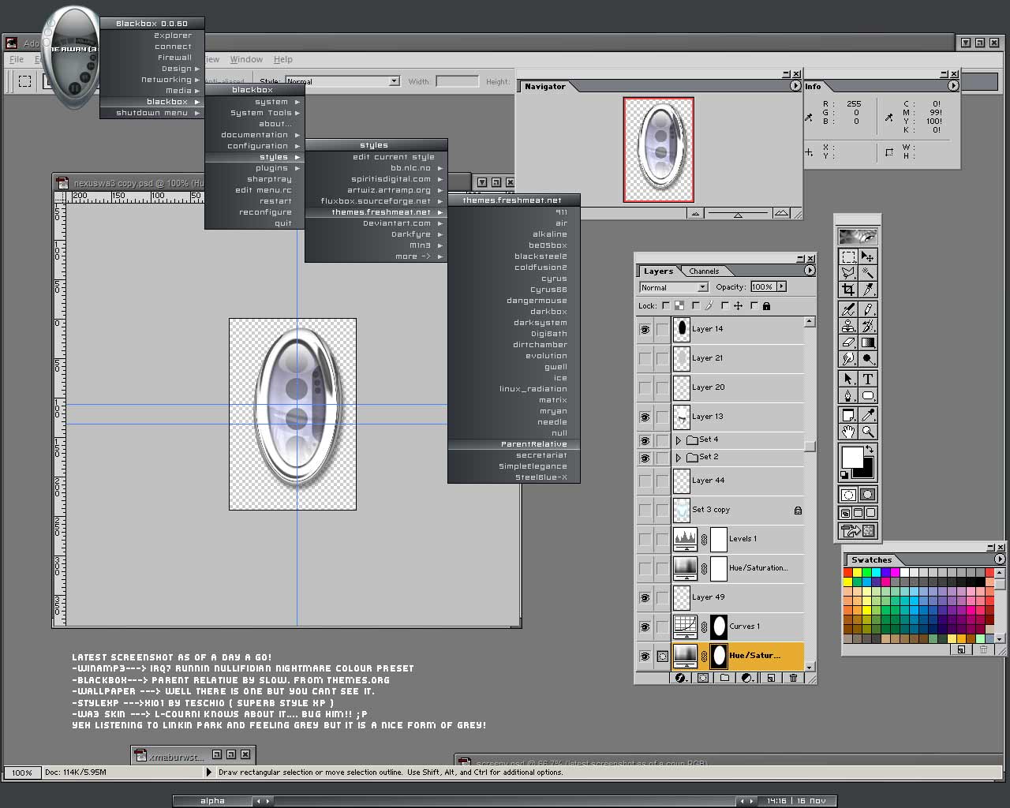This screenshot has width=1010, height=808.
Task: Hide Layer 49 with its eye icon
Action: [x=645, y=598]
